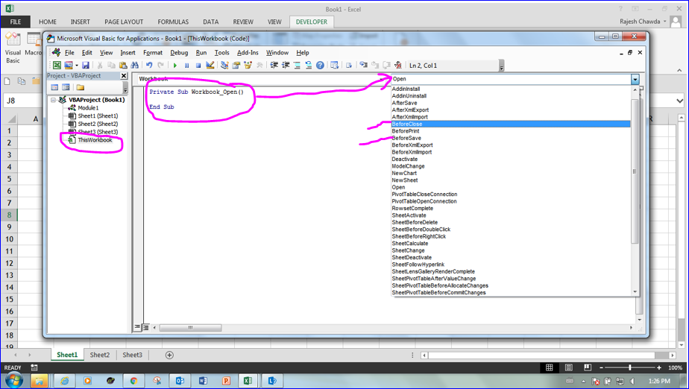
Task: Click zoom in plus button
Action: pyautogui.click(x=658, y=367)
